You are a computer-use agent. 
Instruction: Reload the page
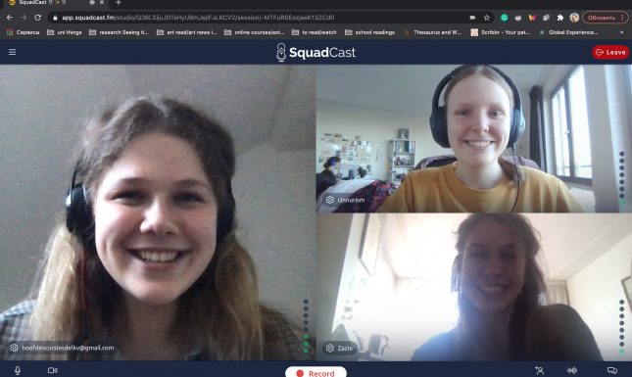[37, 18]
